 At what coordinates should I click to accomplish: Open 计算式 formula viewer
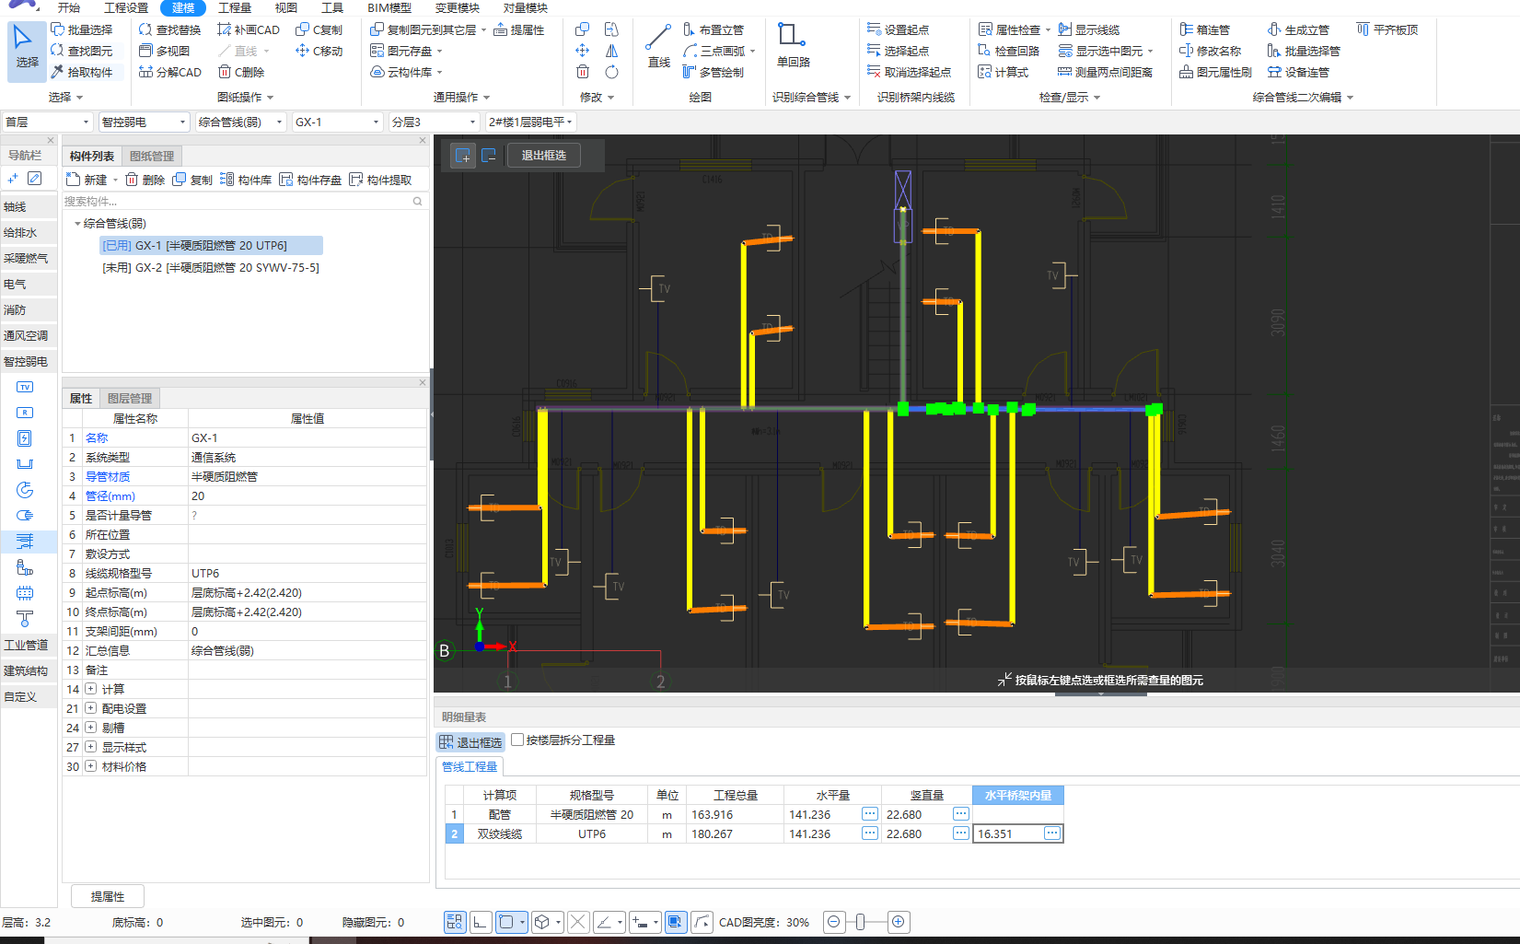click(x=1004, y=72)
